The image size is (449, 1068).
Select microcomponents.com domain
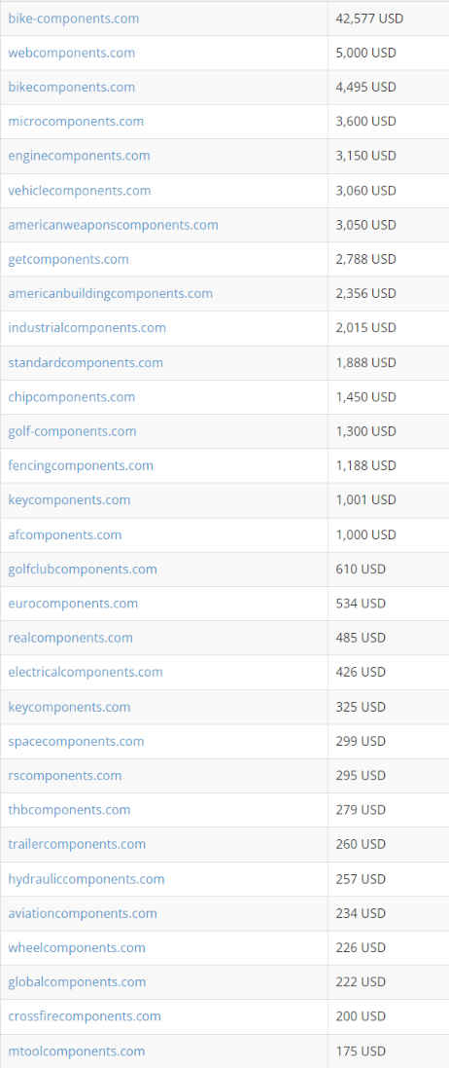click(76, 122)
